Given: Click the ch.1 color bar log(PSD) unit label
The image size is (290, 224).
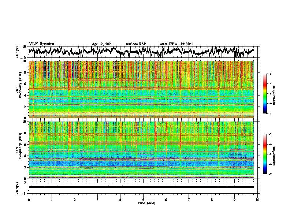Looking at the screenshot, I should pyautogui.click(x=274, y=95).
